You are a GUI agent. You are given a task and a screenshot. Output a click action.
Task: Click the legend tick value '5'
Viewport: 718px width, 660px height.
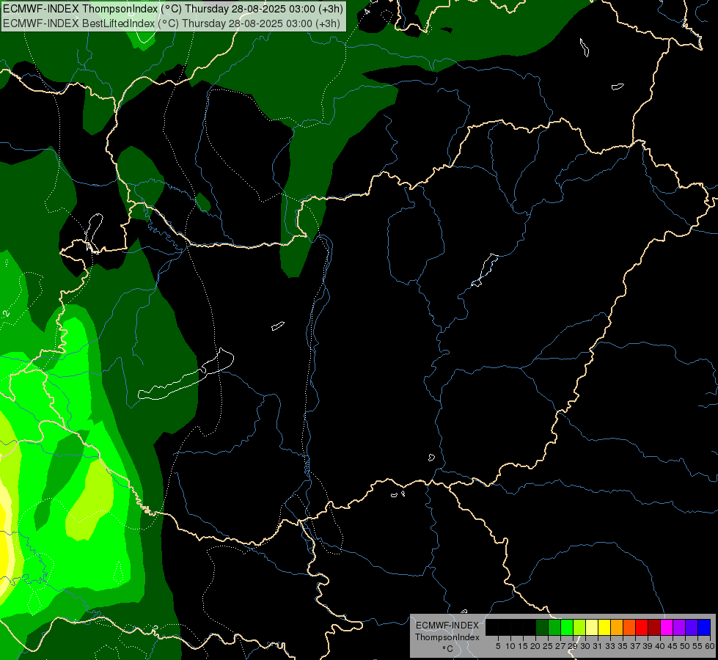(x=498, y=646)
